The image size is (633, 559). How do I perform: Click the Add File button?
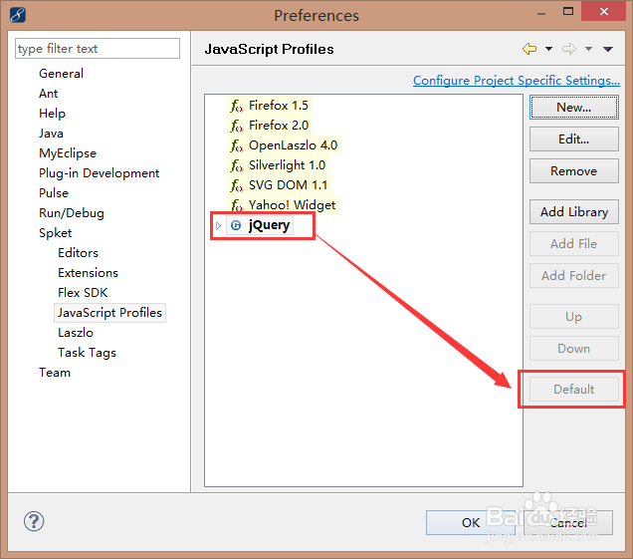tap(573, 244)
